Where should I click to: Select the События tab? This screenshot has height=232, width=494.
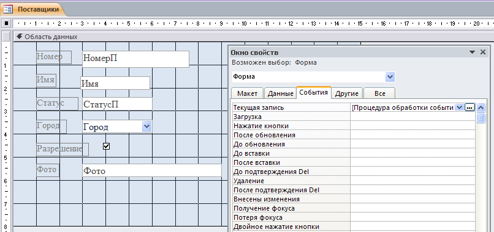coord(313,92)
